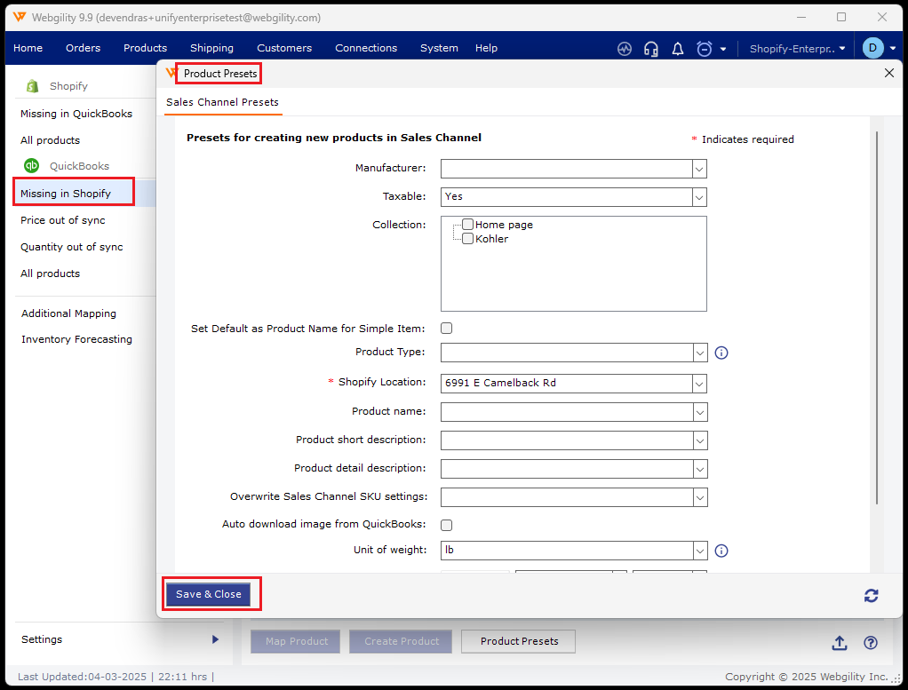The width and height of the screenshot is (908, 690).
Task: Click info icon beside Unit of weight
Action: coord(721,551)
